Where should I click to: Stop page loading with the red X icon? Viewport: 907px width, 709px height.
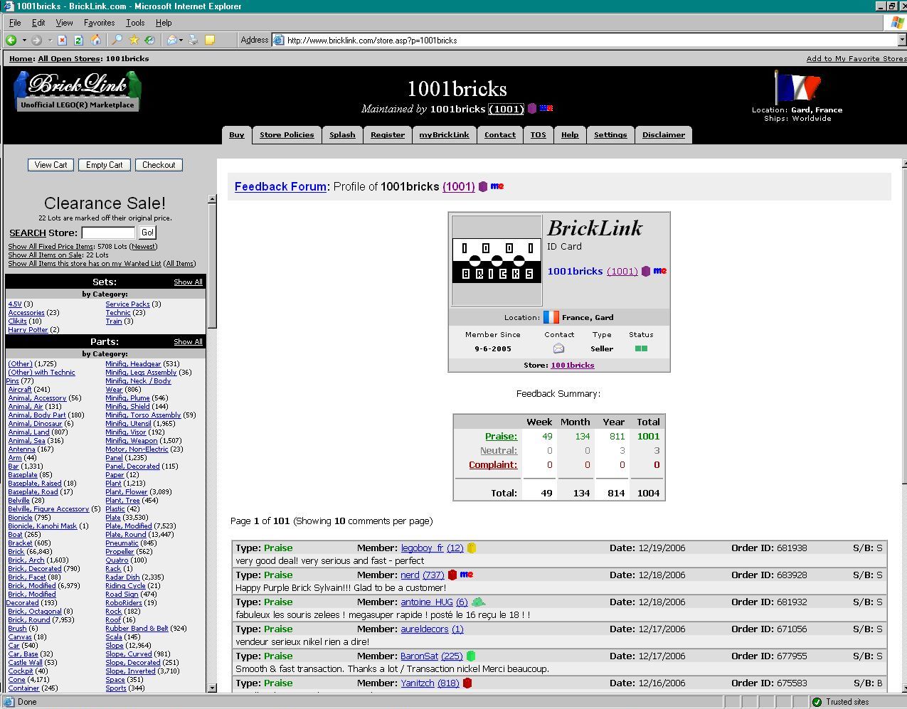pos(63,41)
